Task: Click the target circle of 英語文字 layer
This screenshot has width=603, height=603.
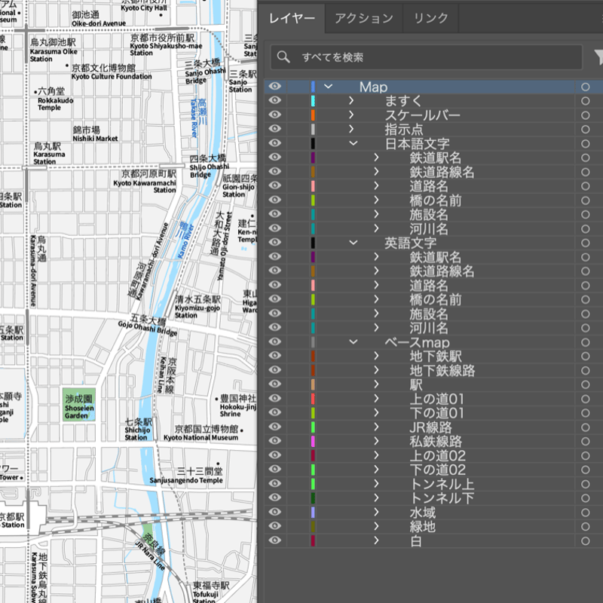Action: click(x=585, y=243)
